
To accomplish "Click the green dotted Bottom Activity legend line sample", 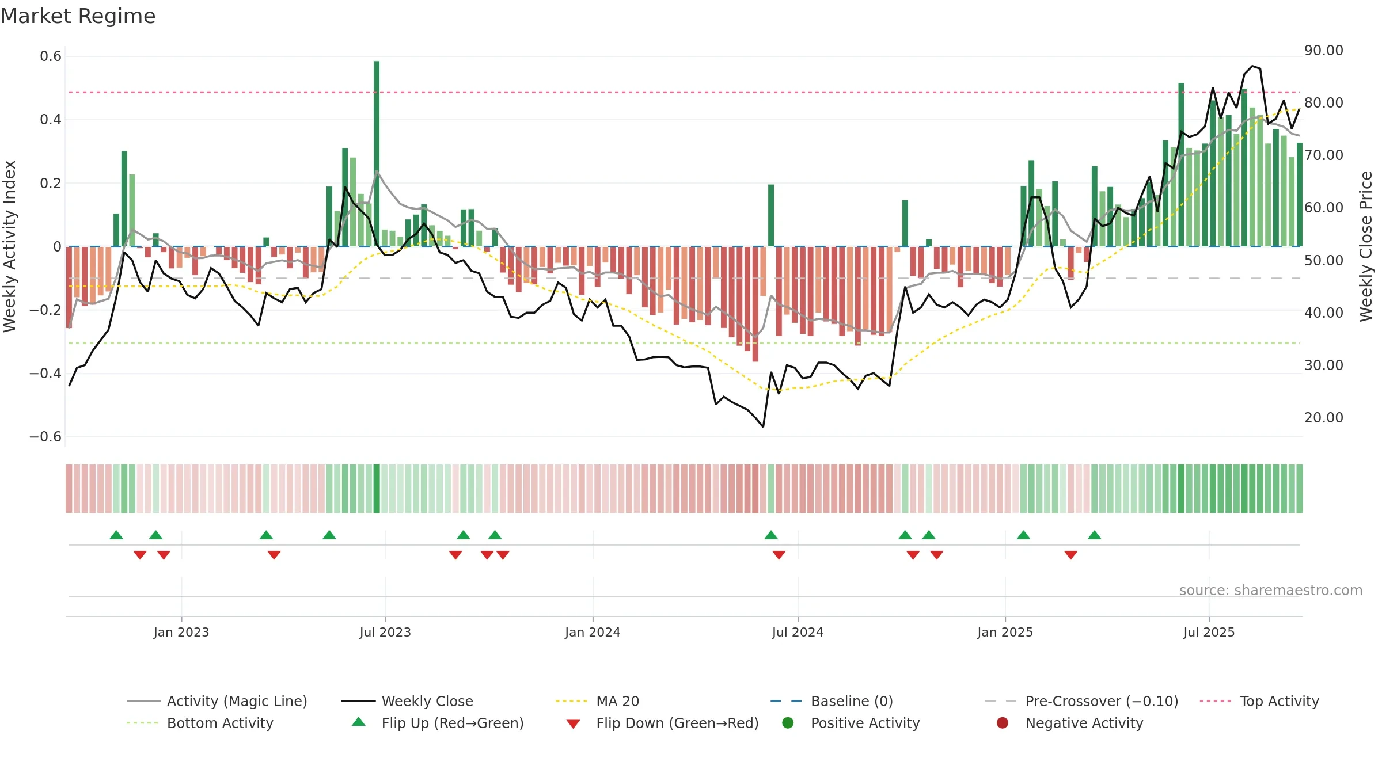I will [143, 723].
